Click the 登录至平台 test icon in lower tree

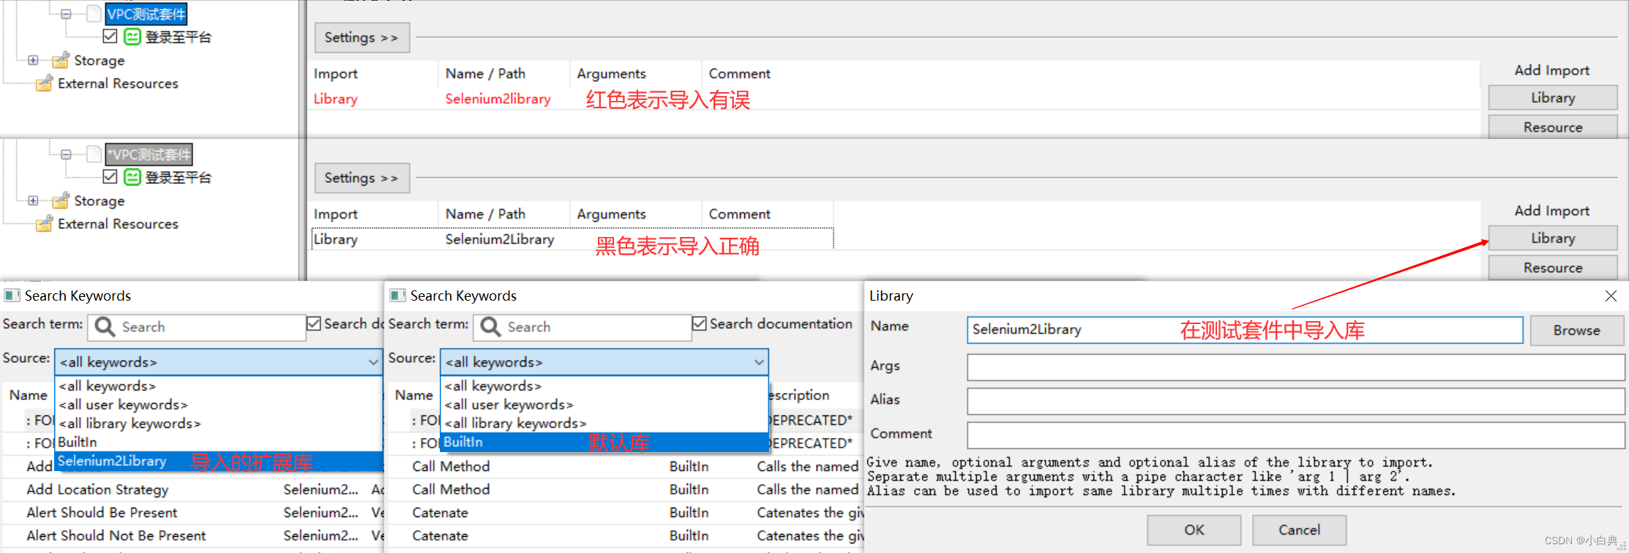(132, 177)
